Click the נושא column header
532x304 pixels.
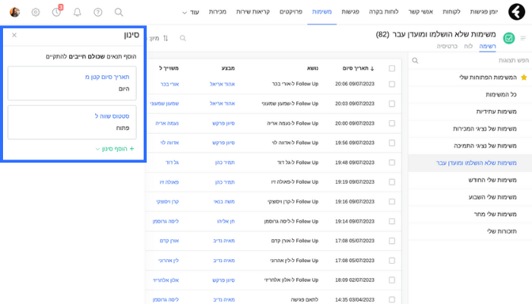coord(312,68)
